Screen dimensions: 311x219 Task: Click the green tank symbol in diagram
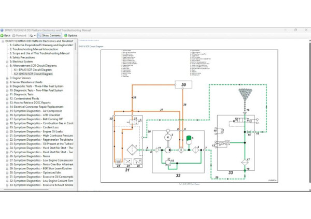click(189, 138)
